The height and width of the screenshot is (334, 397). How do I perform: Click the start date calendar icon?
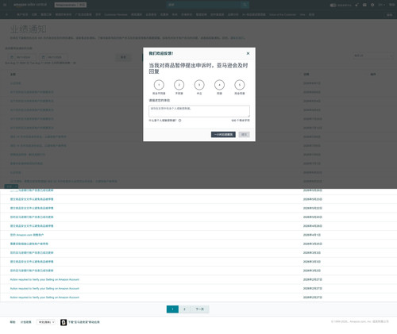pos(12,57)
